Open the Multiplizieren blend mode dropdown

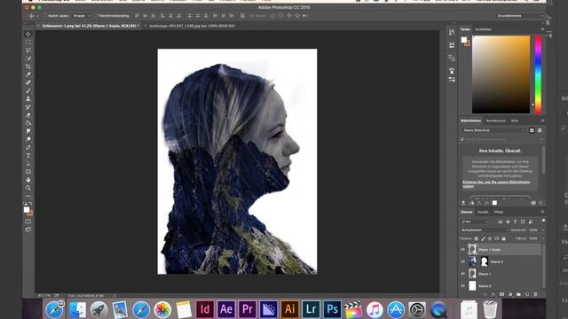485,230
